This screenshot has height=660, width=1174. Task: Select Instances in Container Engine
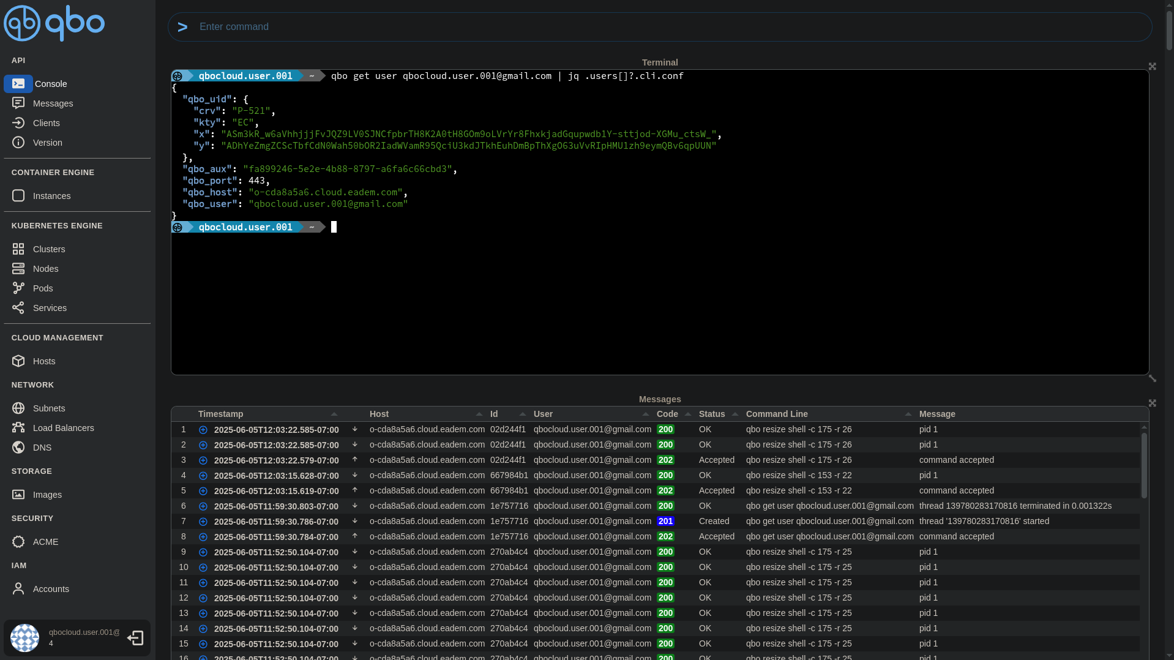(x=52, y=196)
